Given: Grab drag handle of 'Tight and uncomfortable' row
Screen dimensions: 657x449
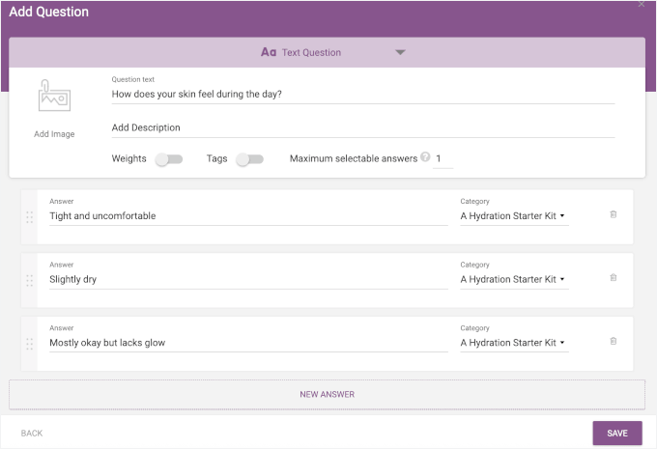Looking at the screenshot, I should tap(29, 217).
